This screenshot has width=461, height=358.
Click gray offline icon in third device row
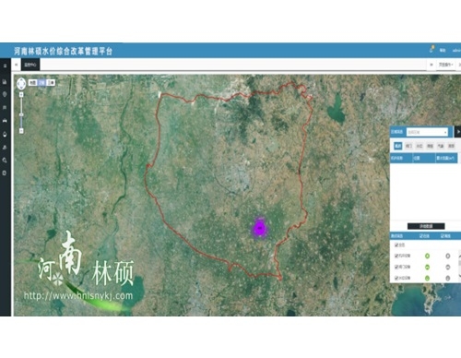pyautogui.click(x=448, y=278)
